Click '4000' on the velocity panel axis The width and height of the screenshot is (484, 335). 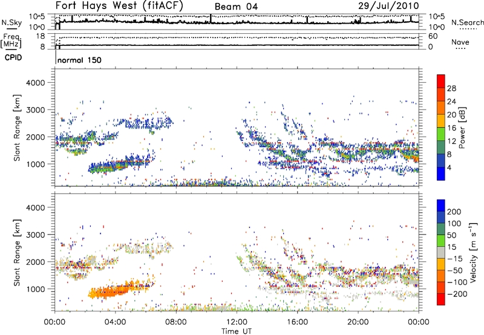[36, 207]
